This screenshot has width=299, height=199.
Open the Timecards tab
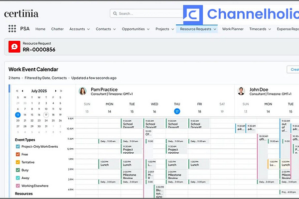pyautogui.click(x=258, y=29)
